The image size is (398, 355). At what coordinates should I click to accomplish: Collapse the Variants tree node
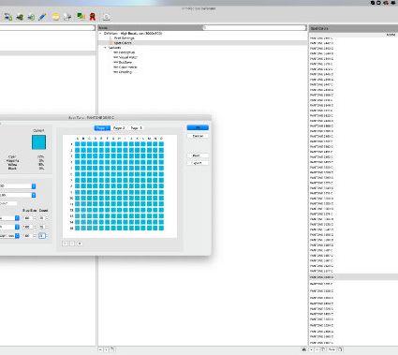[106, 48]
